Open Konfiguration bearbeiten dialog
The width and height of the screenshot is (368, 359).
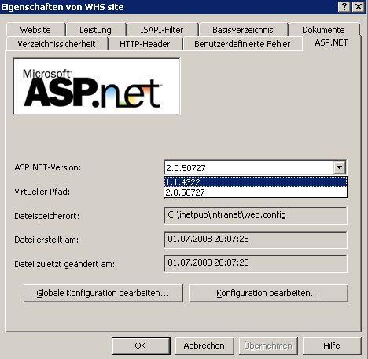click(x=268, y=293)
